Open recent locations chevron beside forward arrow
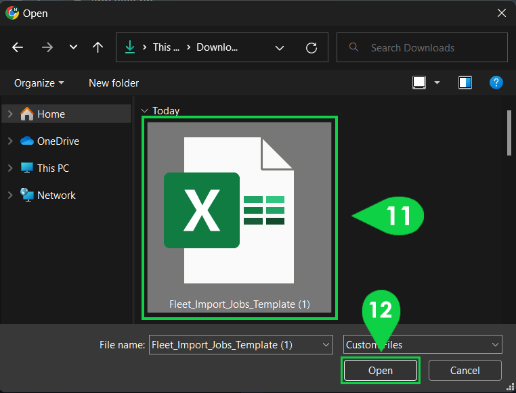The image size is (516, 393). coord(73,47)
